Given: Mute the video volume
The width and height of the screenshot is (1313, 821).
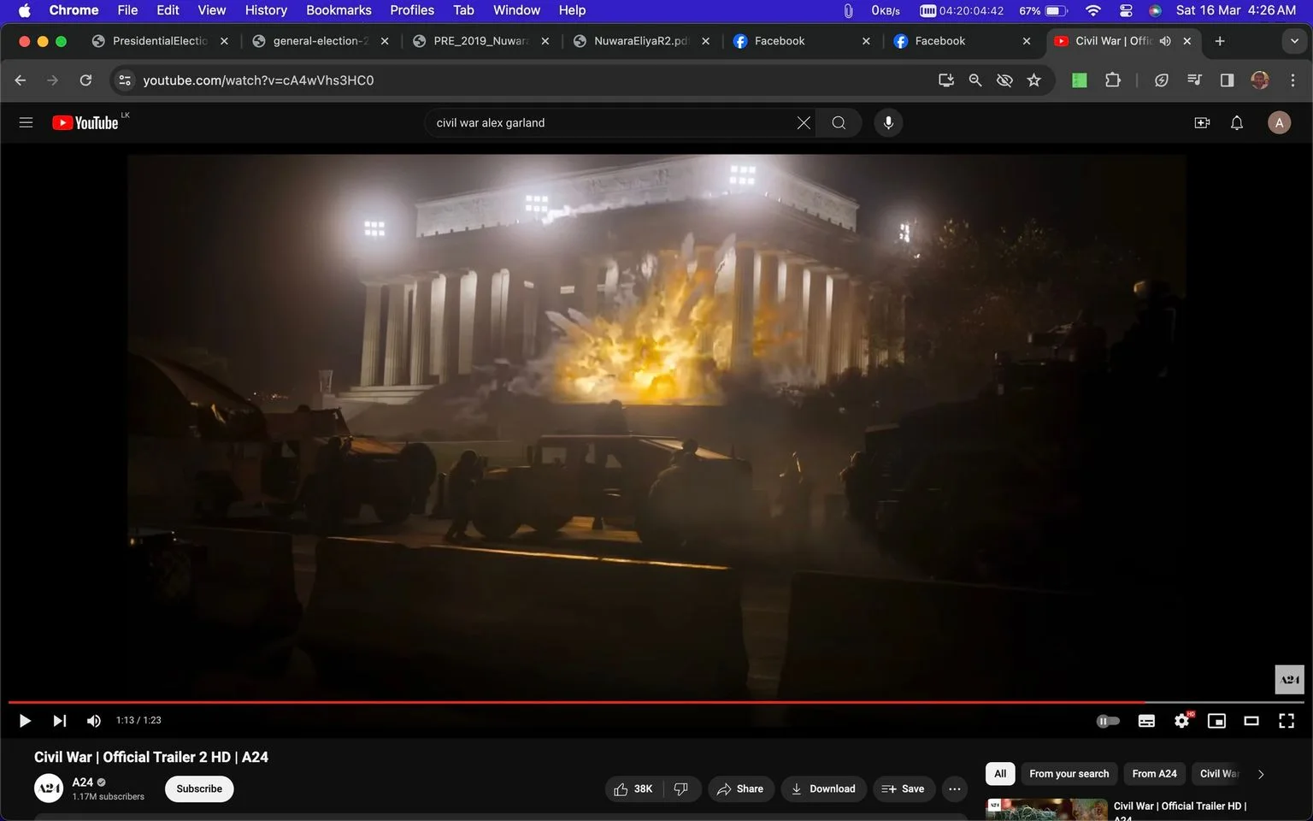Looking at the screenshot, I should pyautogui.click(x=94, y=721).
